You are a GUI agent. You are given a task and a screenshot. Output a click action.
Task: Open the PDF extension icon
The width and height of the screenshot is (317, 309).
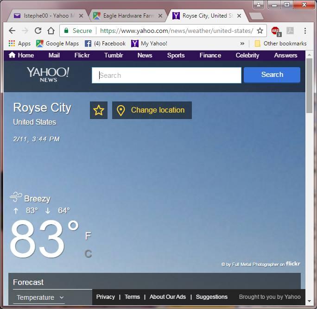point(290,31)
